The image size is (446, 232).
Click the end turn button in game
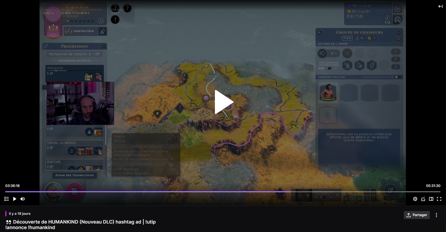(x=390, y=190)
